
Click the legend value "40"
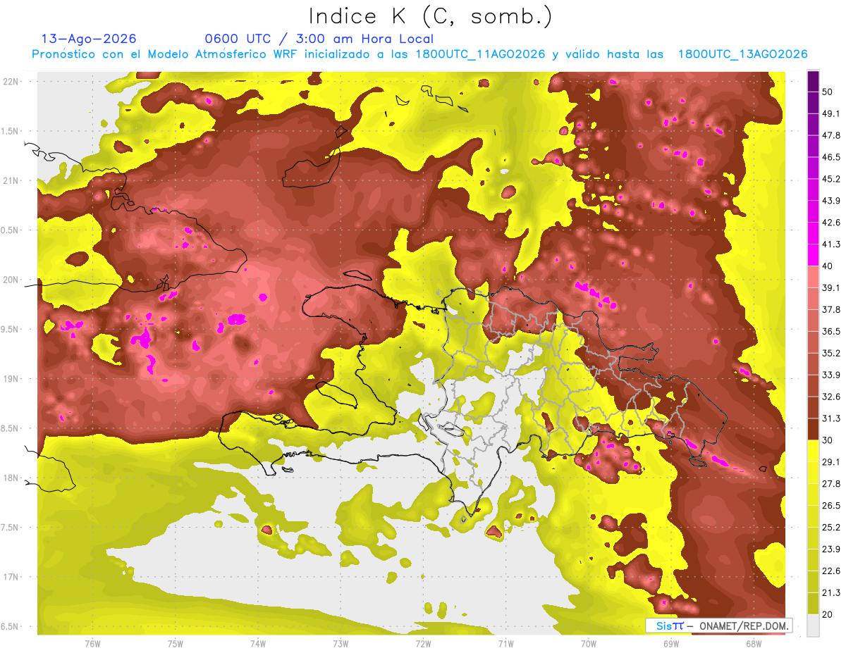(x=828, y=266)
